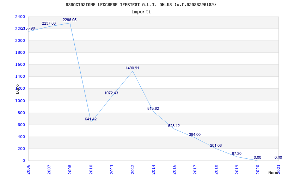This screenshot has height=176, width=282.
Task: Select the 2021 x-axis year label
Action: (278, 169)
